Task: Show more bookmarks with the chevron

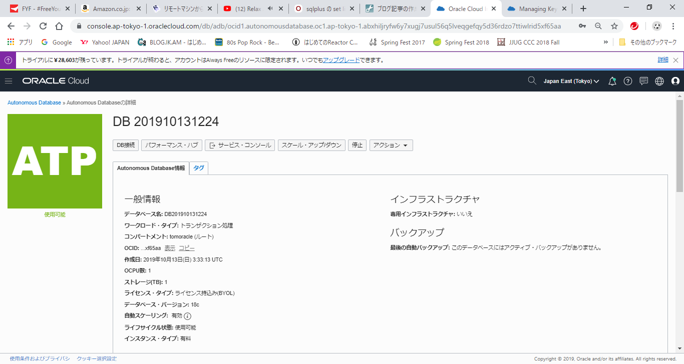Action: click(x=606, y=42)
